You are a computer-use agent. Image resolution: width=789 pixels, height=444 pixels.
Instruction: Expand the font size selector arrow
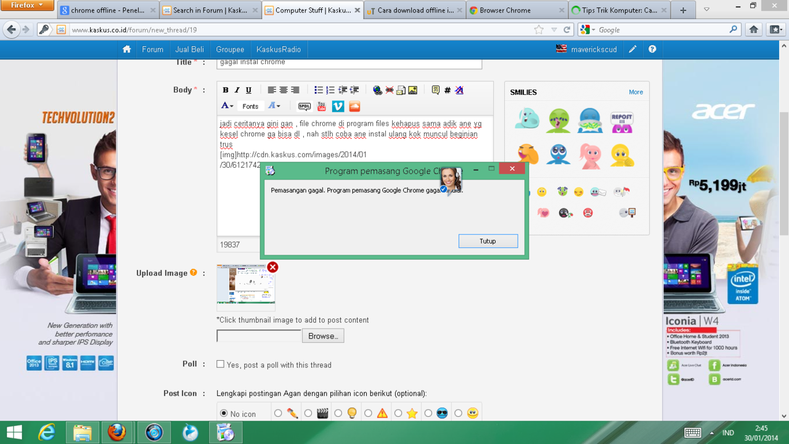279,106
